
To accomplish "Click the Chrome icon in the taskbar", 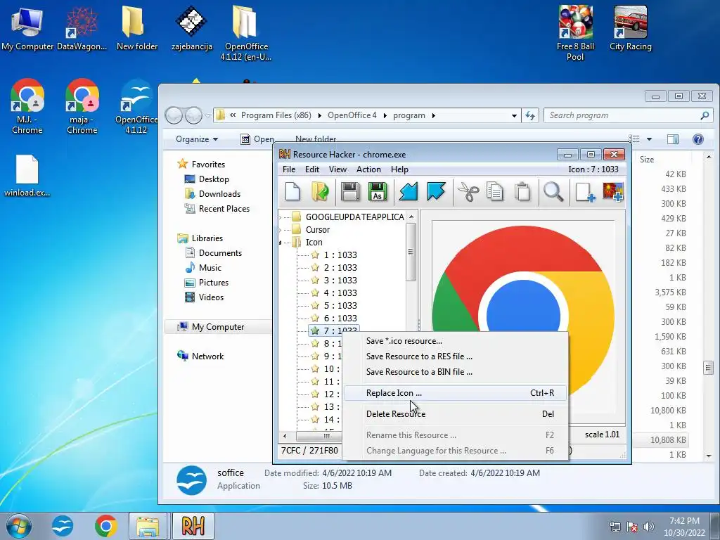I will (105, 526).
